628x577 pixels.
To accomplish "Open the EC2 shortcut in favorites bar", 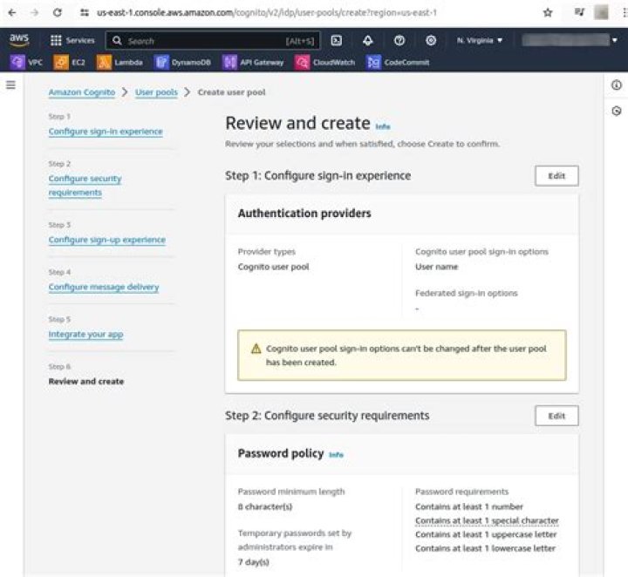I will coord(72,62).
